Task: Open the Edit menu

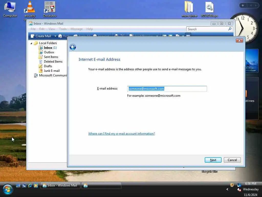Action: click(x=42, y=29)
